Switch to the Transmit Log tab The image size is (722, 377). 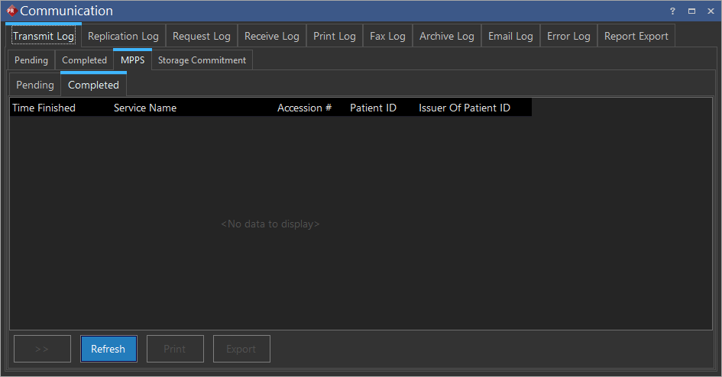coord(44,36)
